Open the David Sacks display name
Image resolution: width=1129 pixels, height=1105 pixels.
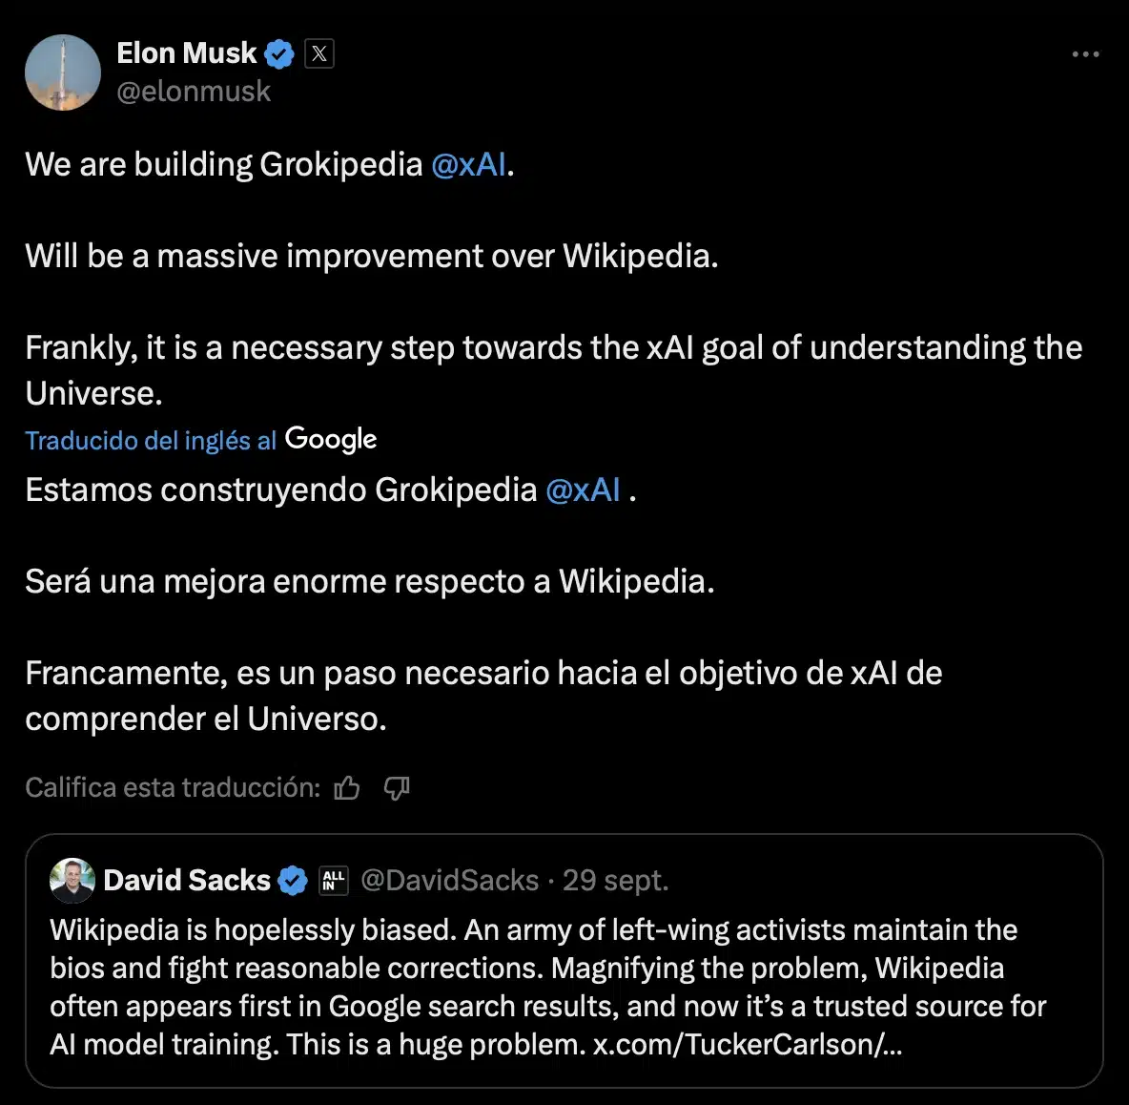coord(187,880)
